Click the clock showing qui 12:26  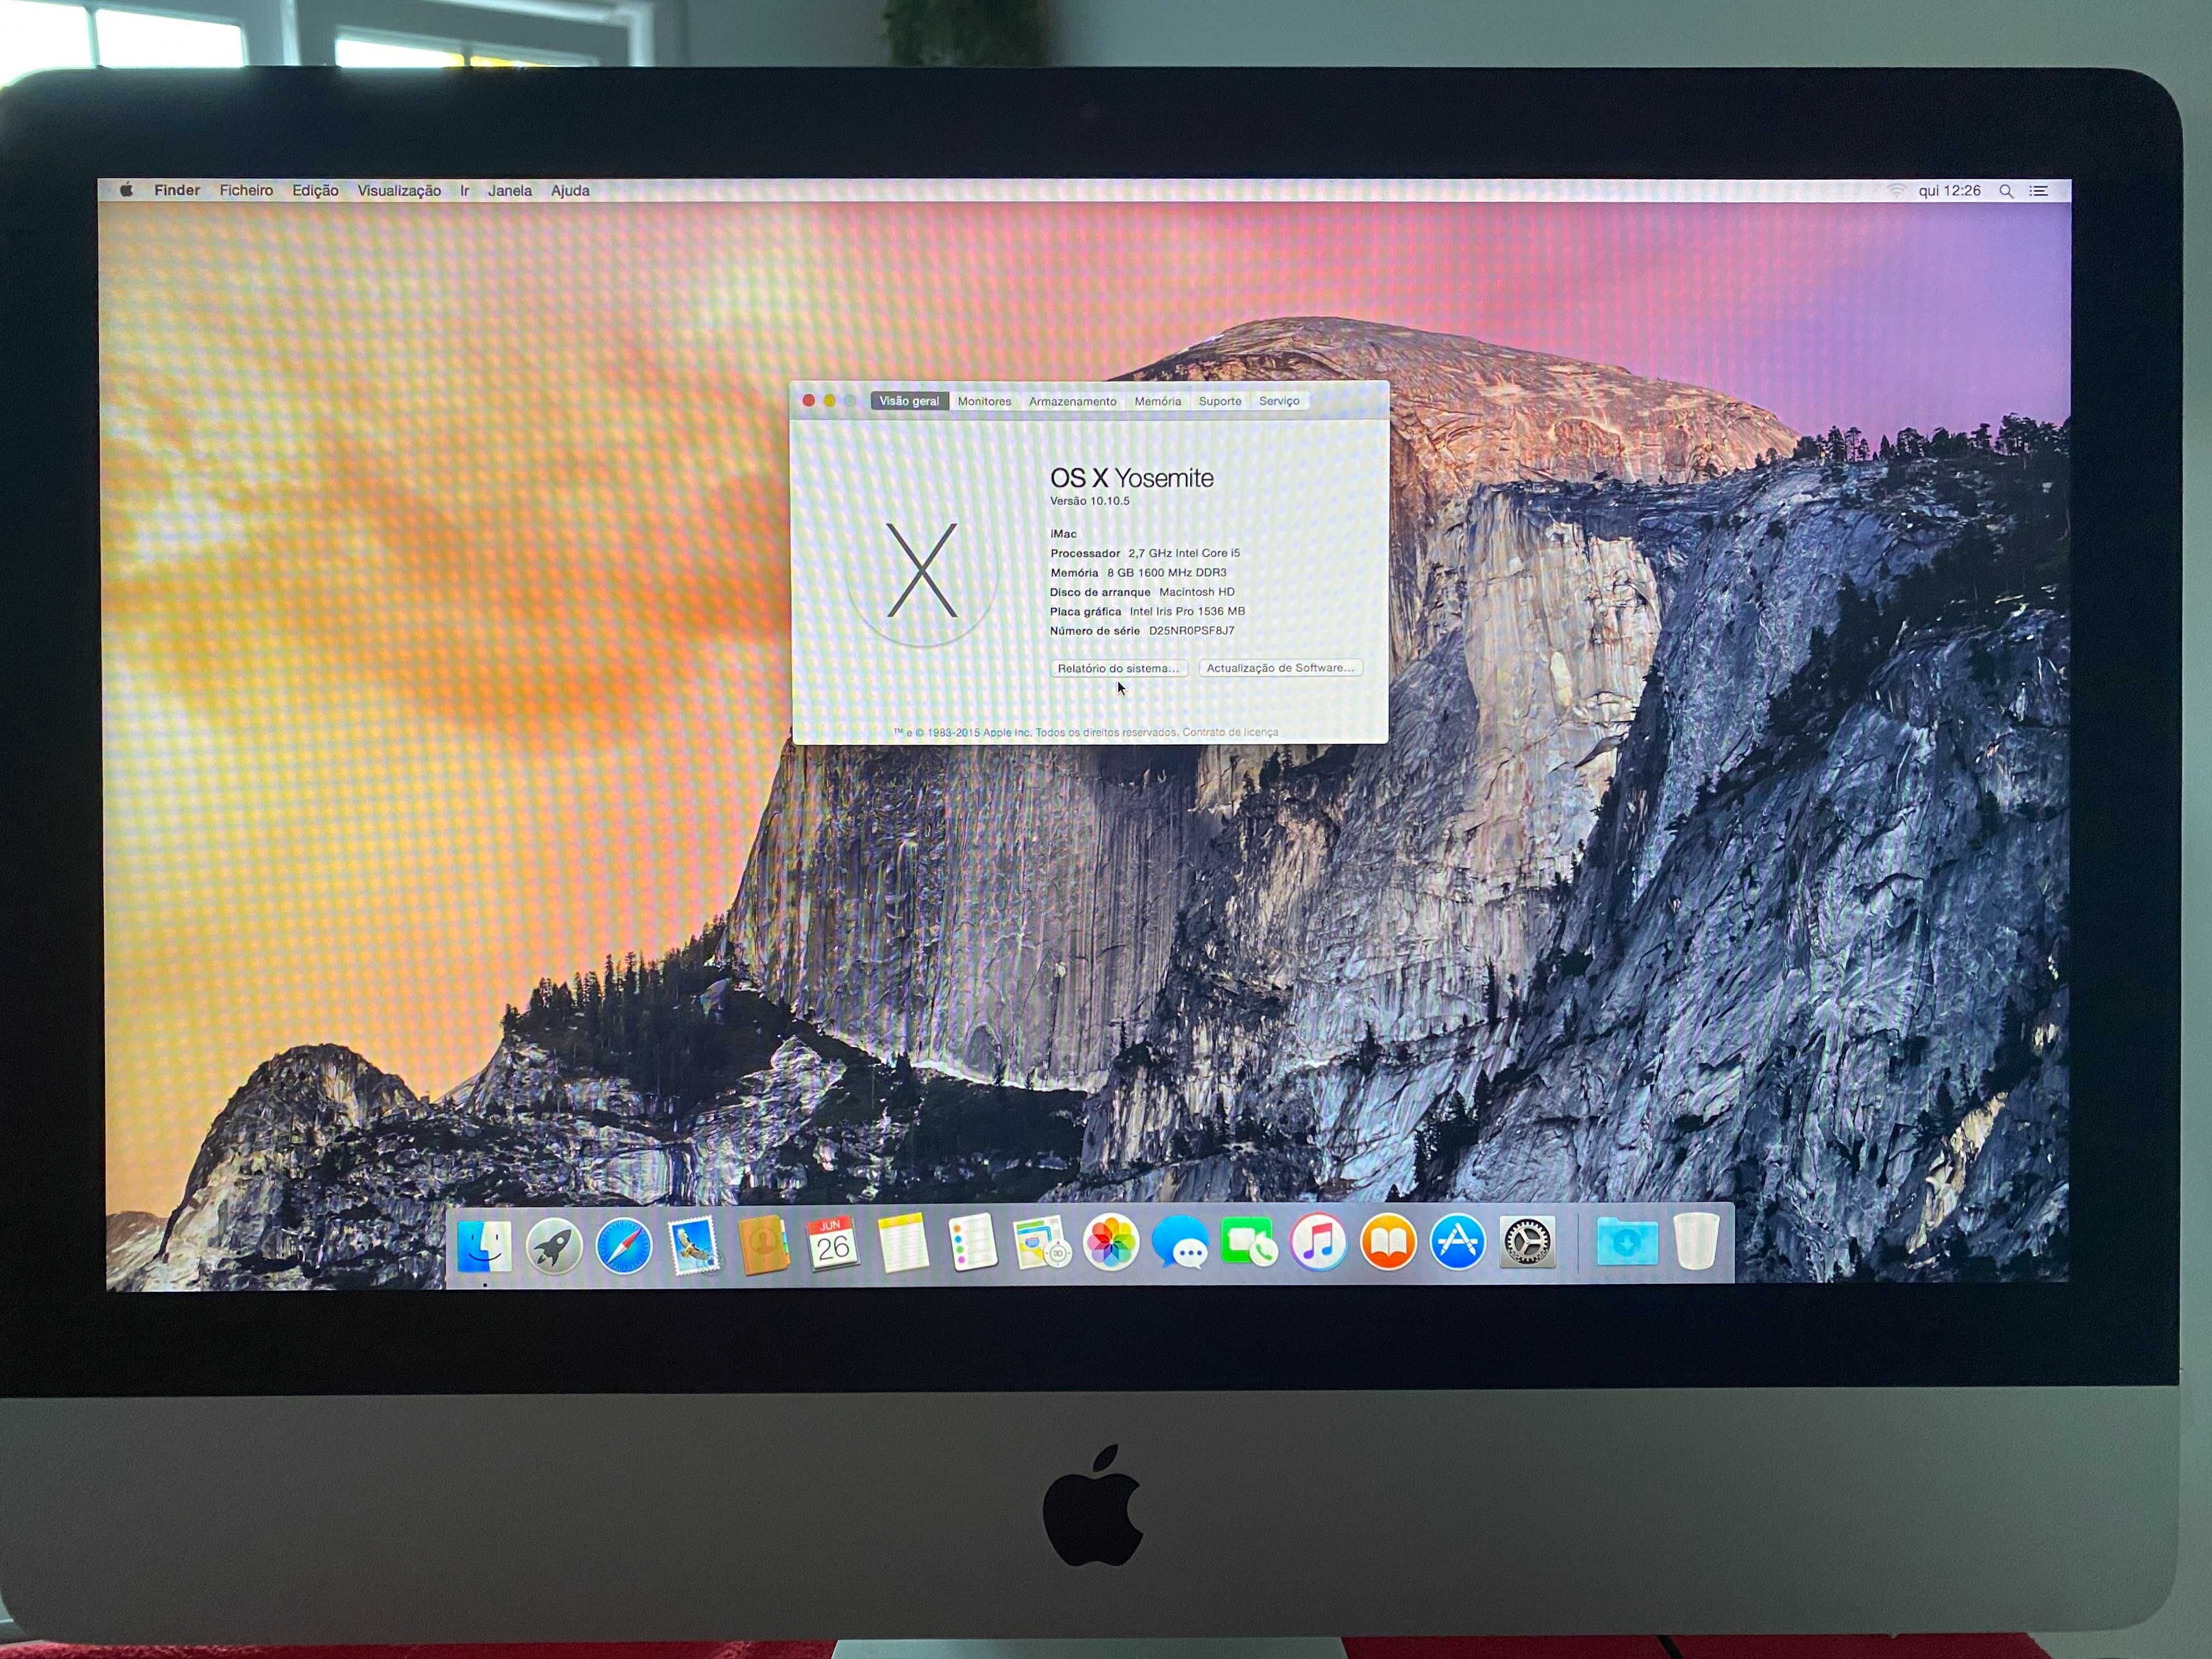pos(1949,190)
